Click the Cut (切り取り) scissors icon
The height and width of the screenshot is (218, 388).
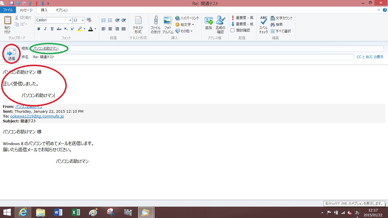tap(16, 18)
